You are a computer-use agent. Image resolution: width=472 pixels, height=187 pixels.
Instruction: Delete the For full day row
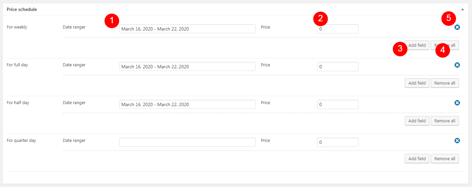point(457,65)
